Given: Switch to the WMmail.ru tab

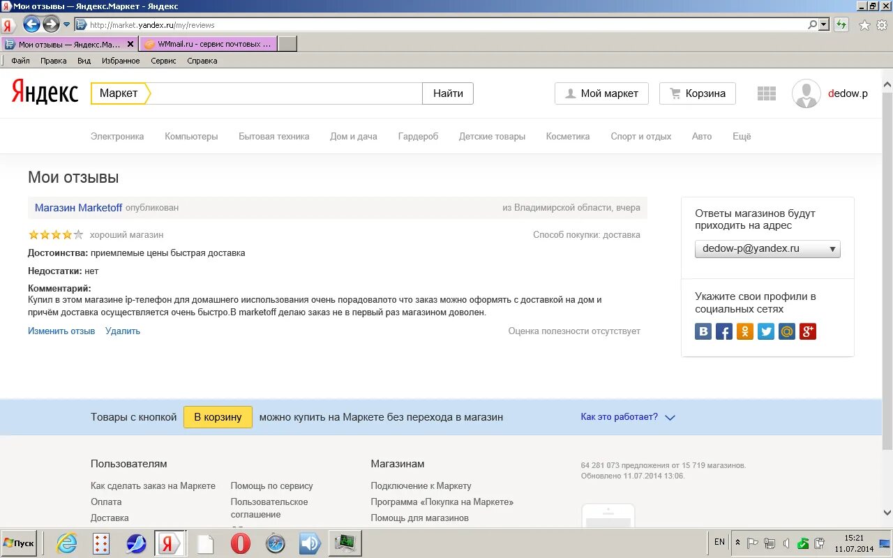Looking at the screenshot, I should pyautogui.click(x=208, y=44).
